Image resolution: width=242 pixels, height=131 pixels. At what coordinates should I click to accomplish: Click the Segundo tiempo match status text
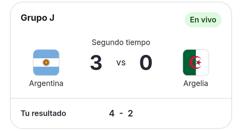click(x=121, y=42)
